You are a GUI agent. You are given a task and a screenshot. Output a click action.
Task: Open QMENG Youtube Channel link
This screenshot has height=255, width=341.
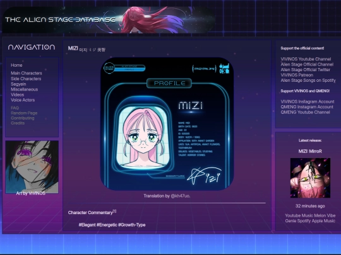(x=305, y=112)
